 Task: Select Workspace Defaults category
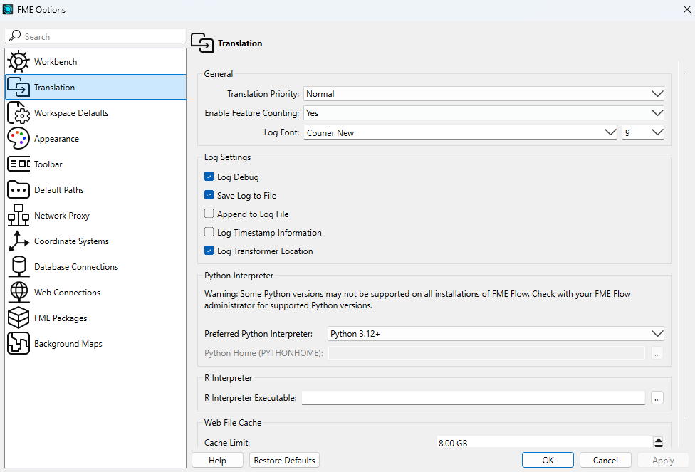coord(95,113)
